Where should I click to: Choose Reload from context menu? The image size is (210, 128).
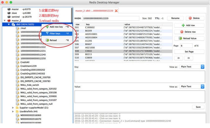[57, 40]
